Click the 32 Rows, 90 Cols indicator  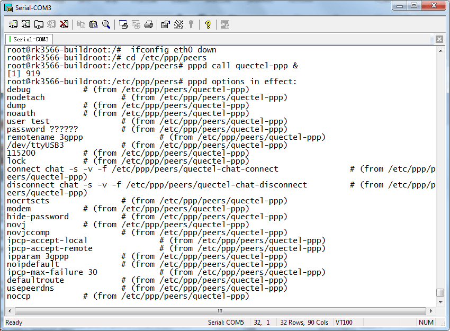pos(305,322)
